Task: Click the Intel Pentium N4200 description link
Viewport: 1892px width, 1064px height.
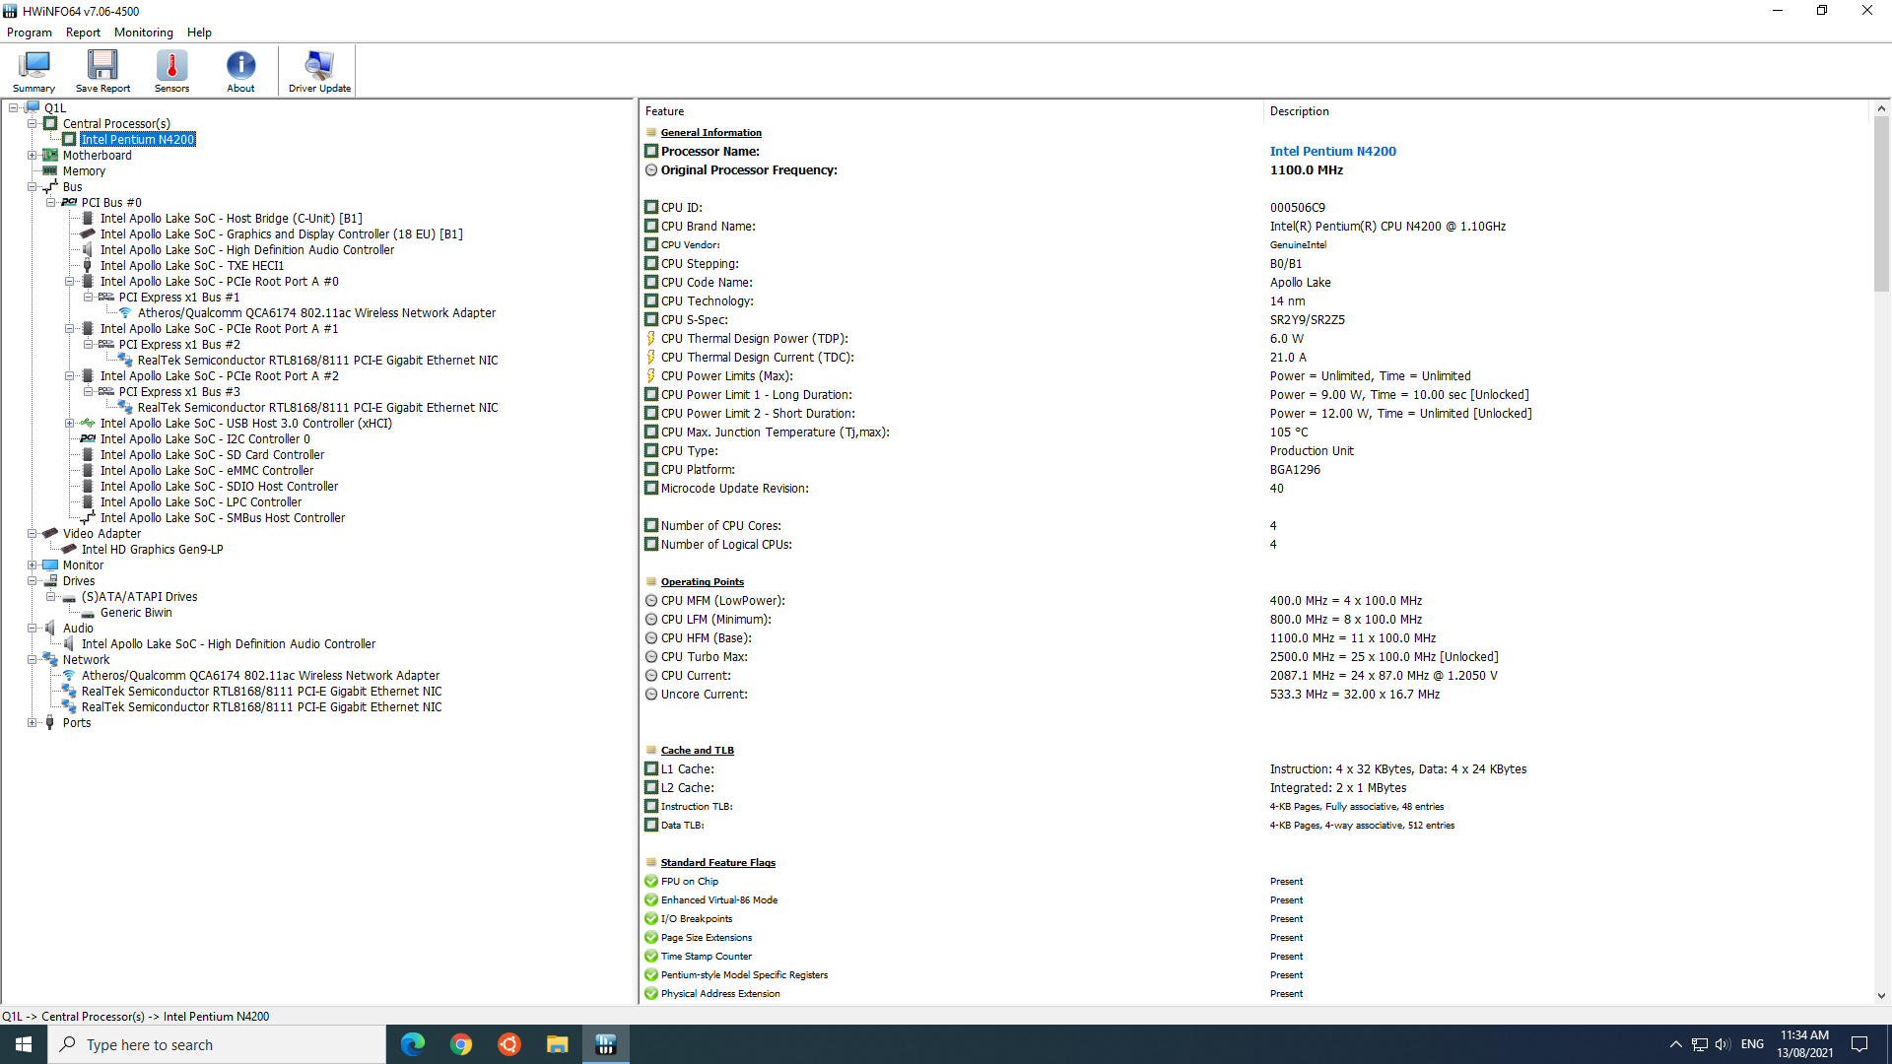Action: click(1332, 152)
